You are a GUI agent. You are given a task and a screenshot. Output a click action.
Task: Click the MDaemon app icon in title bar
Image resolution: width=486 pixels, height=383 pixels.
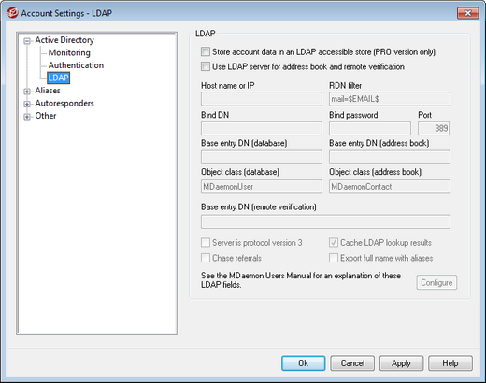point(13,13)
